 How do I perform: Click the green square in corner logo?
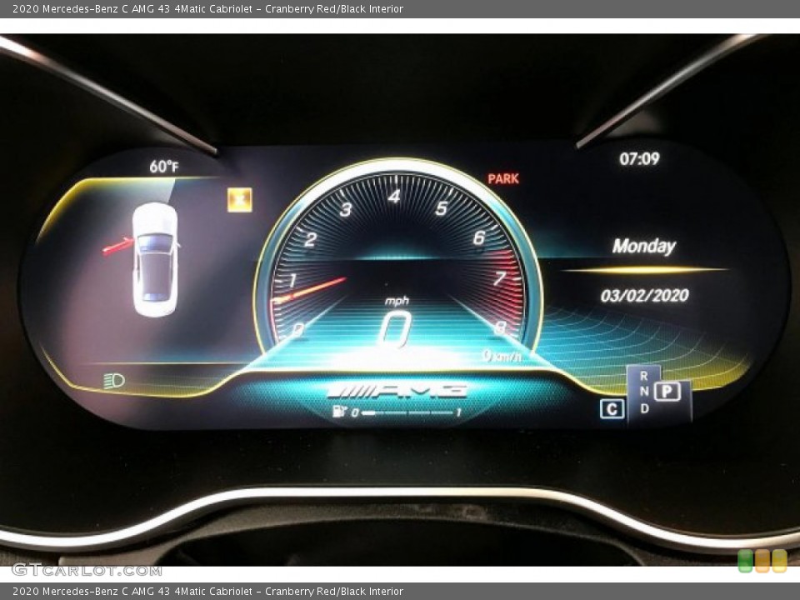[x=745, y=561]
